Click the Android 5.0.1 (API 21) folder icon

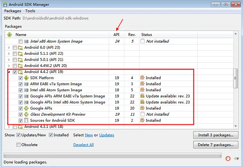coord(20,60)
